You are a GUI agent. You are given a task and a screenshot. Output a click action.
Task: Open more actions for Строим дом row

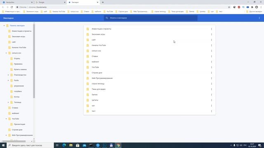coord(212,73)
